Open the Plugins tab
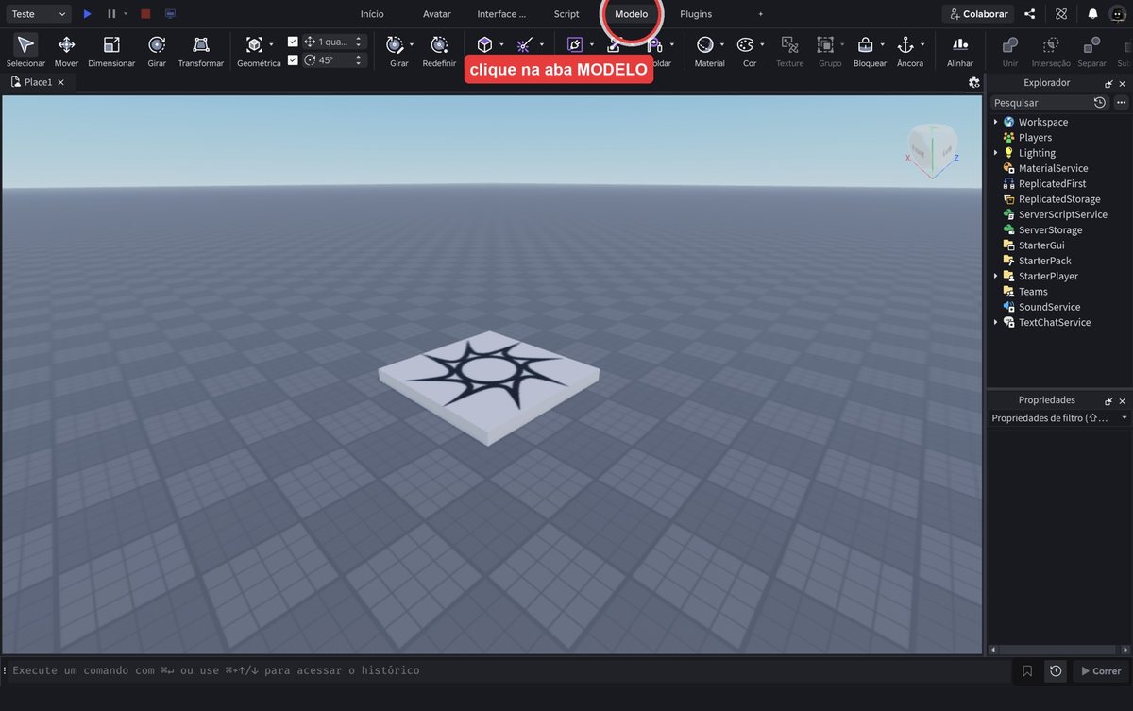 [696, 14]
